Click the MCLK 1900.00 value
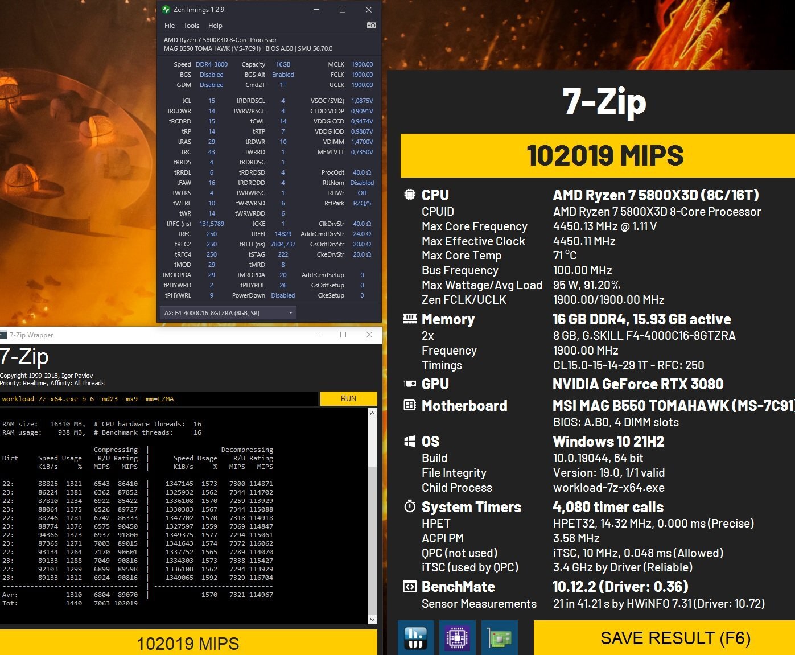The image size is (795, 655). [x=362, y=64]
